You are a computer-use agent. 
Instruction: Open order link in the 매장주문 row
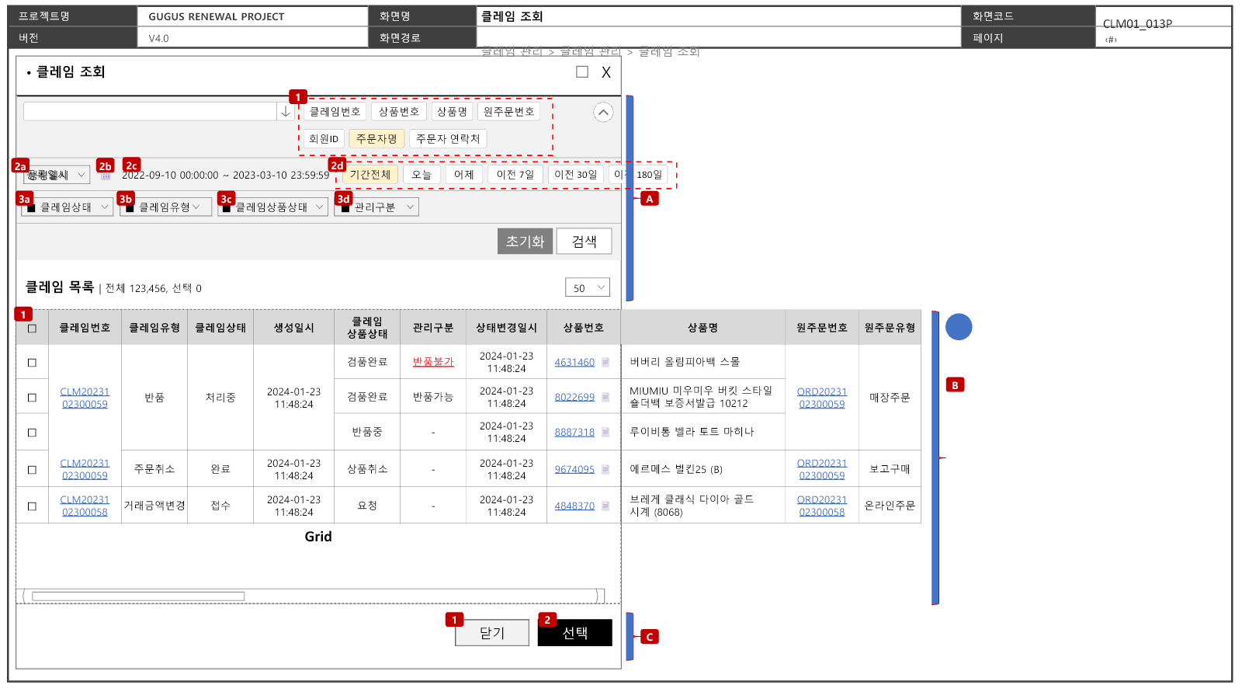tap(822, 398)
